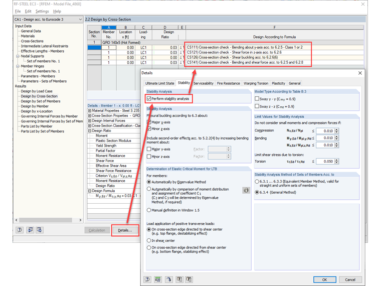The height and width of the screenshot is (286, 381).
Task: Click the save settings as default icon
Action: coord(189,279)
